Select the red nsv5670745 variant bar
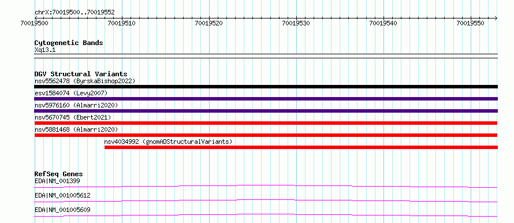This screenshot has height=223, width=514. (x=266, y=123)
